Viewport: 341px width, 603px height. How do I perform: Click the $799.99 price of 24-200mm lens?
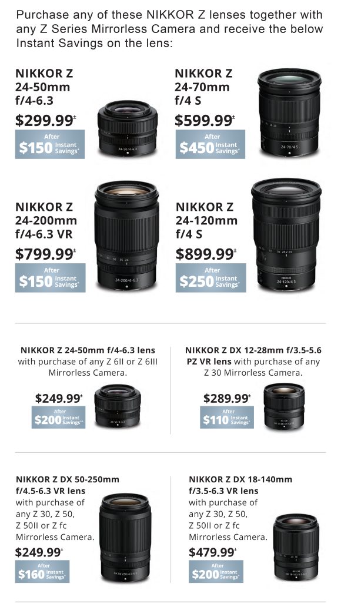(46, 254)
